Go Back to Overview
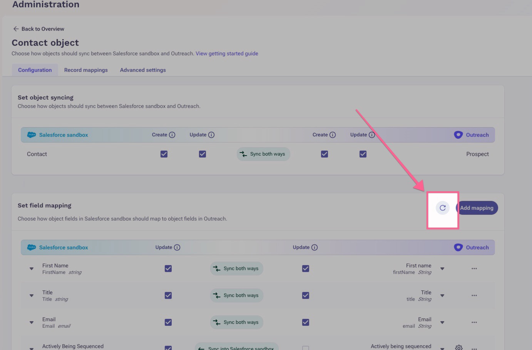The width and height of the screenshot is (532, 350). 38,29
